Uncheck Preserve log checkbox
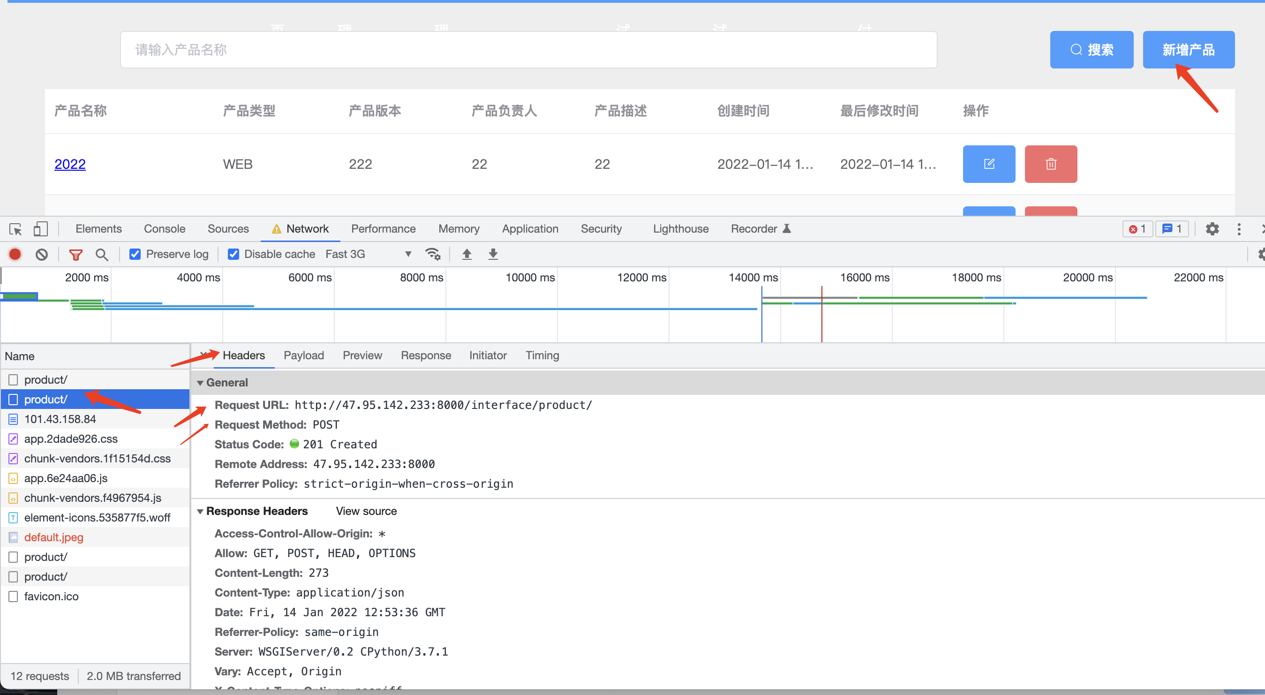Image resolution: width=1265 pixels, height=695 pixels. click(135, 254)
